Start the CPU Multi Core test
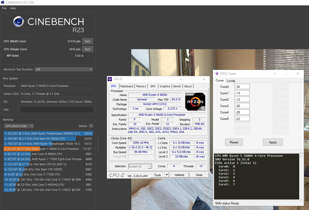Screen dimensions: 309x210 (87, 41)
